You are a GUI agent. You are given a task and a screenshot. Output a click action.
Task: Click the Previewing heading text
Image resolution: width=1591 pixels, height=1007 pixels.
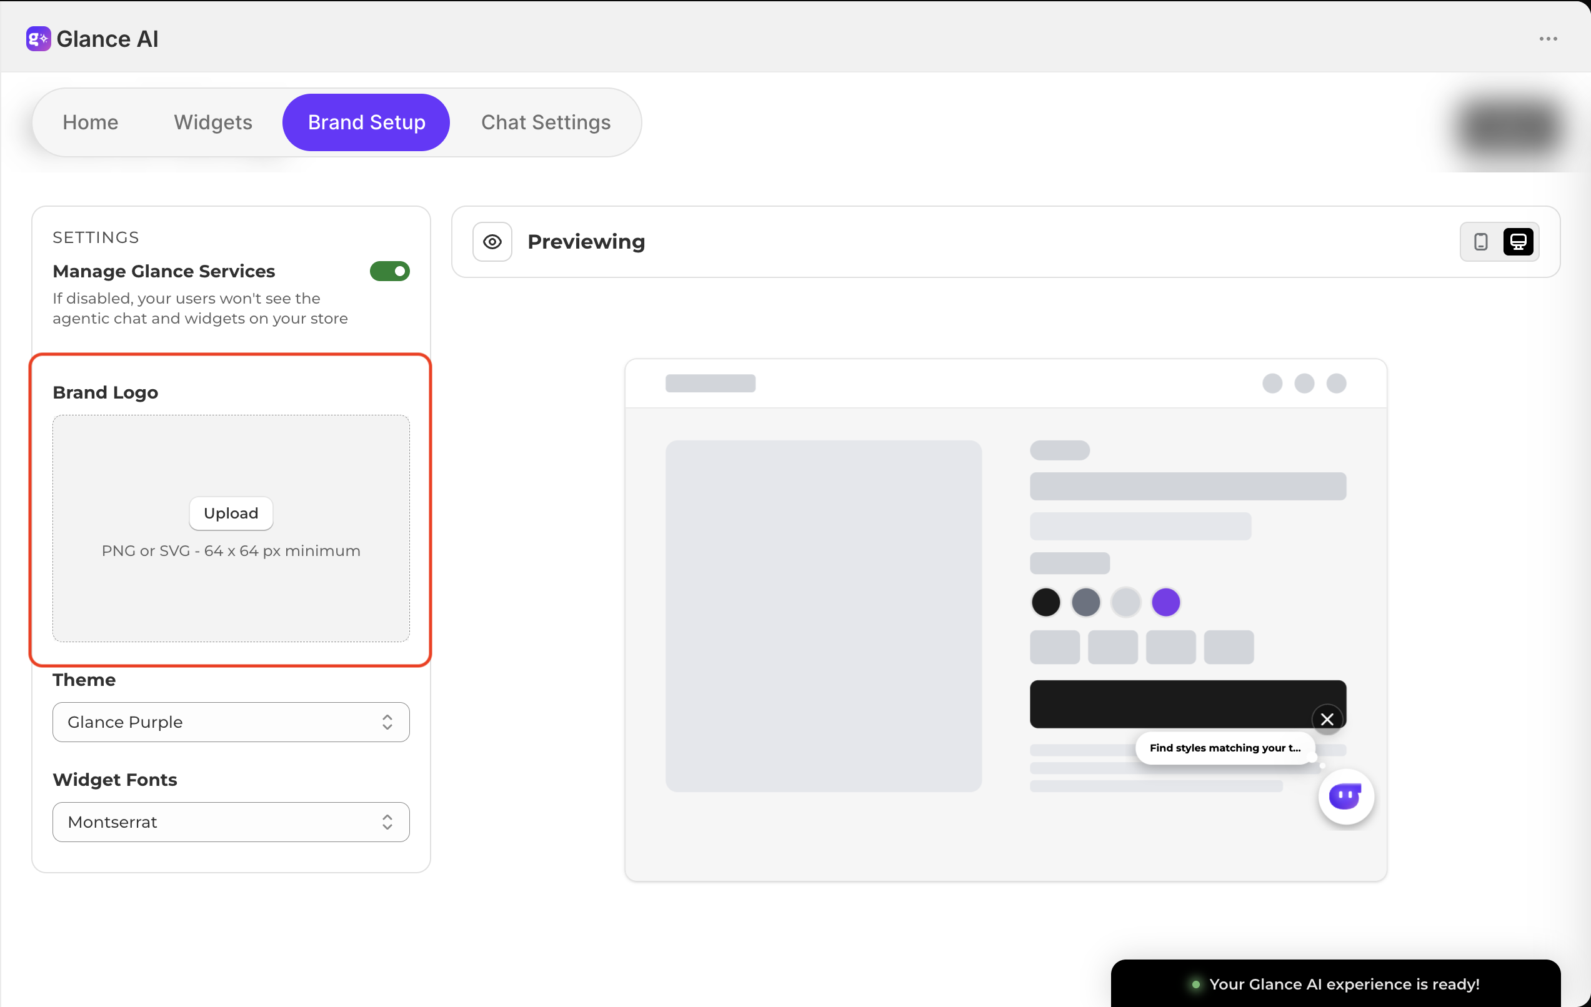point(586,242)
